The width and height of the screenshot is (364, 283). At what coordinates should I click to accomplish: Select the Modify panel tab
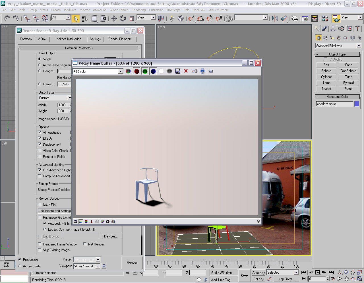pos(324,28)
